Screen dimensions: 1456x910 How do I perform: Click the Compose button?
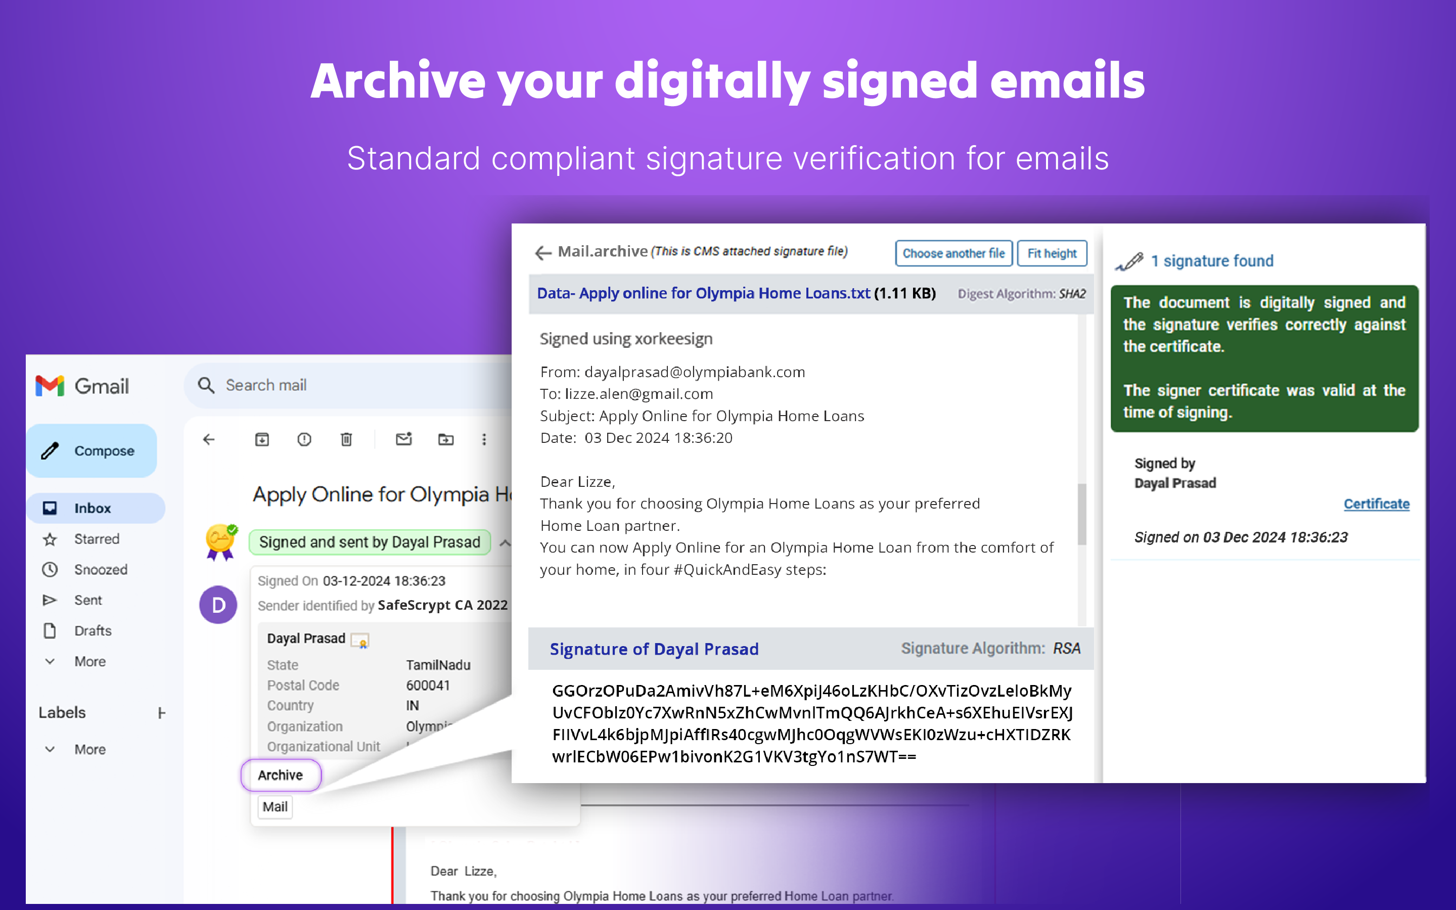pyautogui.click(x=92, y=451)
